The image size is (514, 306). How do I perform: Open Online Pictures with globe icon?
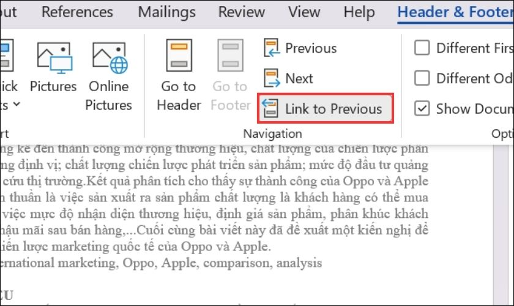[110, 58]
